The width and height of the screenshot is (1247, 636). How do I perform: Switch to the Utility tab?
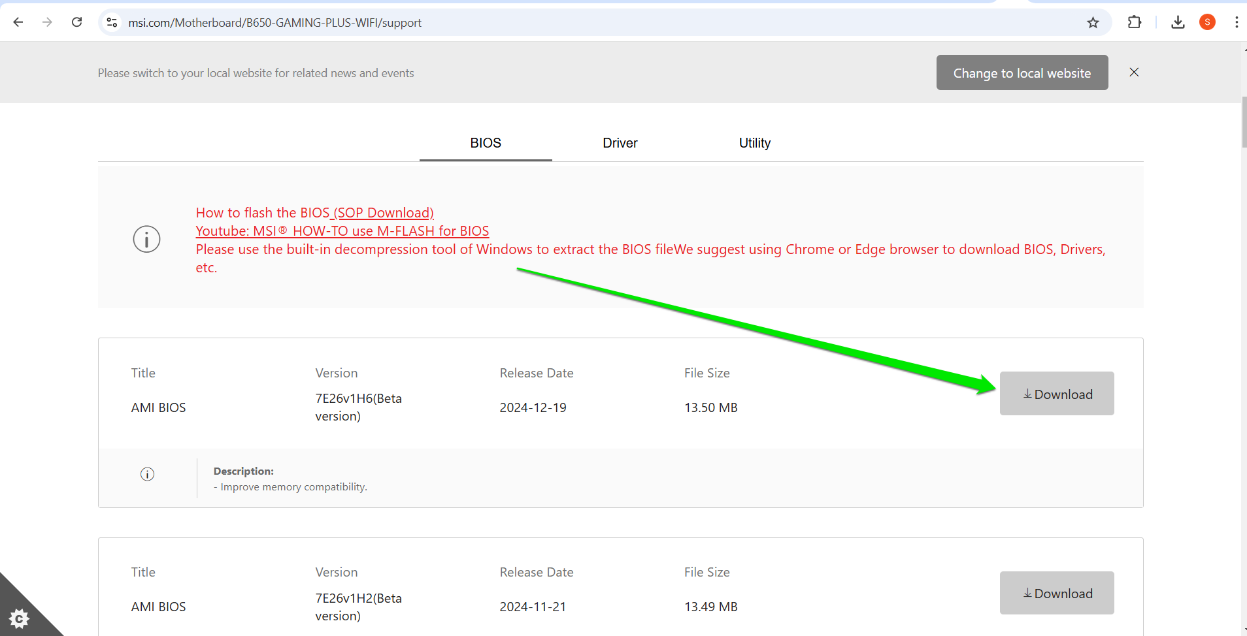pyautogui.click(x=755, y=143)
